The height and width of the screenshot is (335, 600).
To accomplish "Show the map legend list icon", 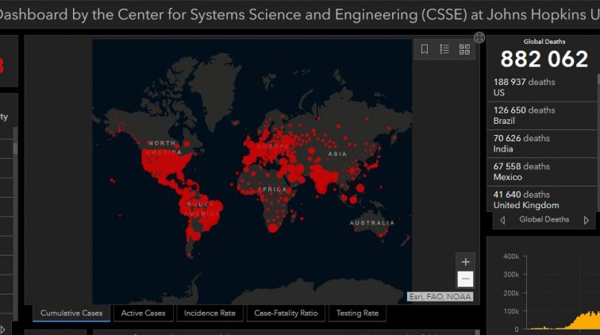I will (444, 49).
